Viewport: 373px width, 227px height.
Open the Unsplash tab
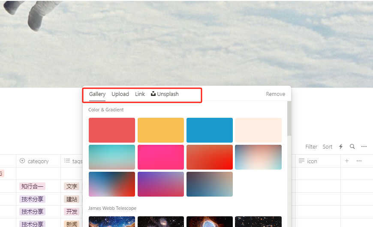point(165,94)
